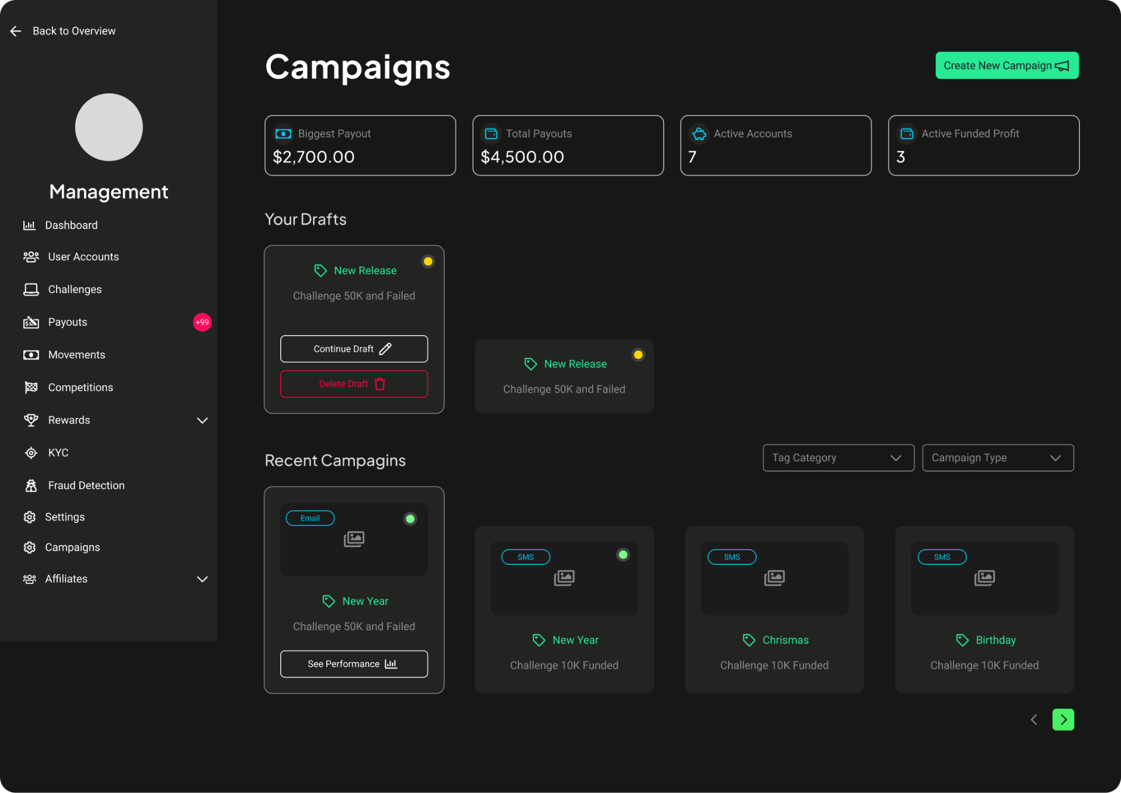
Task: Click the Active Funded Profit wallet icon
Action: click(x=907, y=134)
